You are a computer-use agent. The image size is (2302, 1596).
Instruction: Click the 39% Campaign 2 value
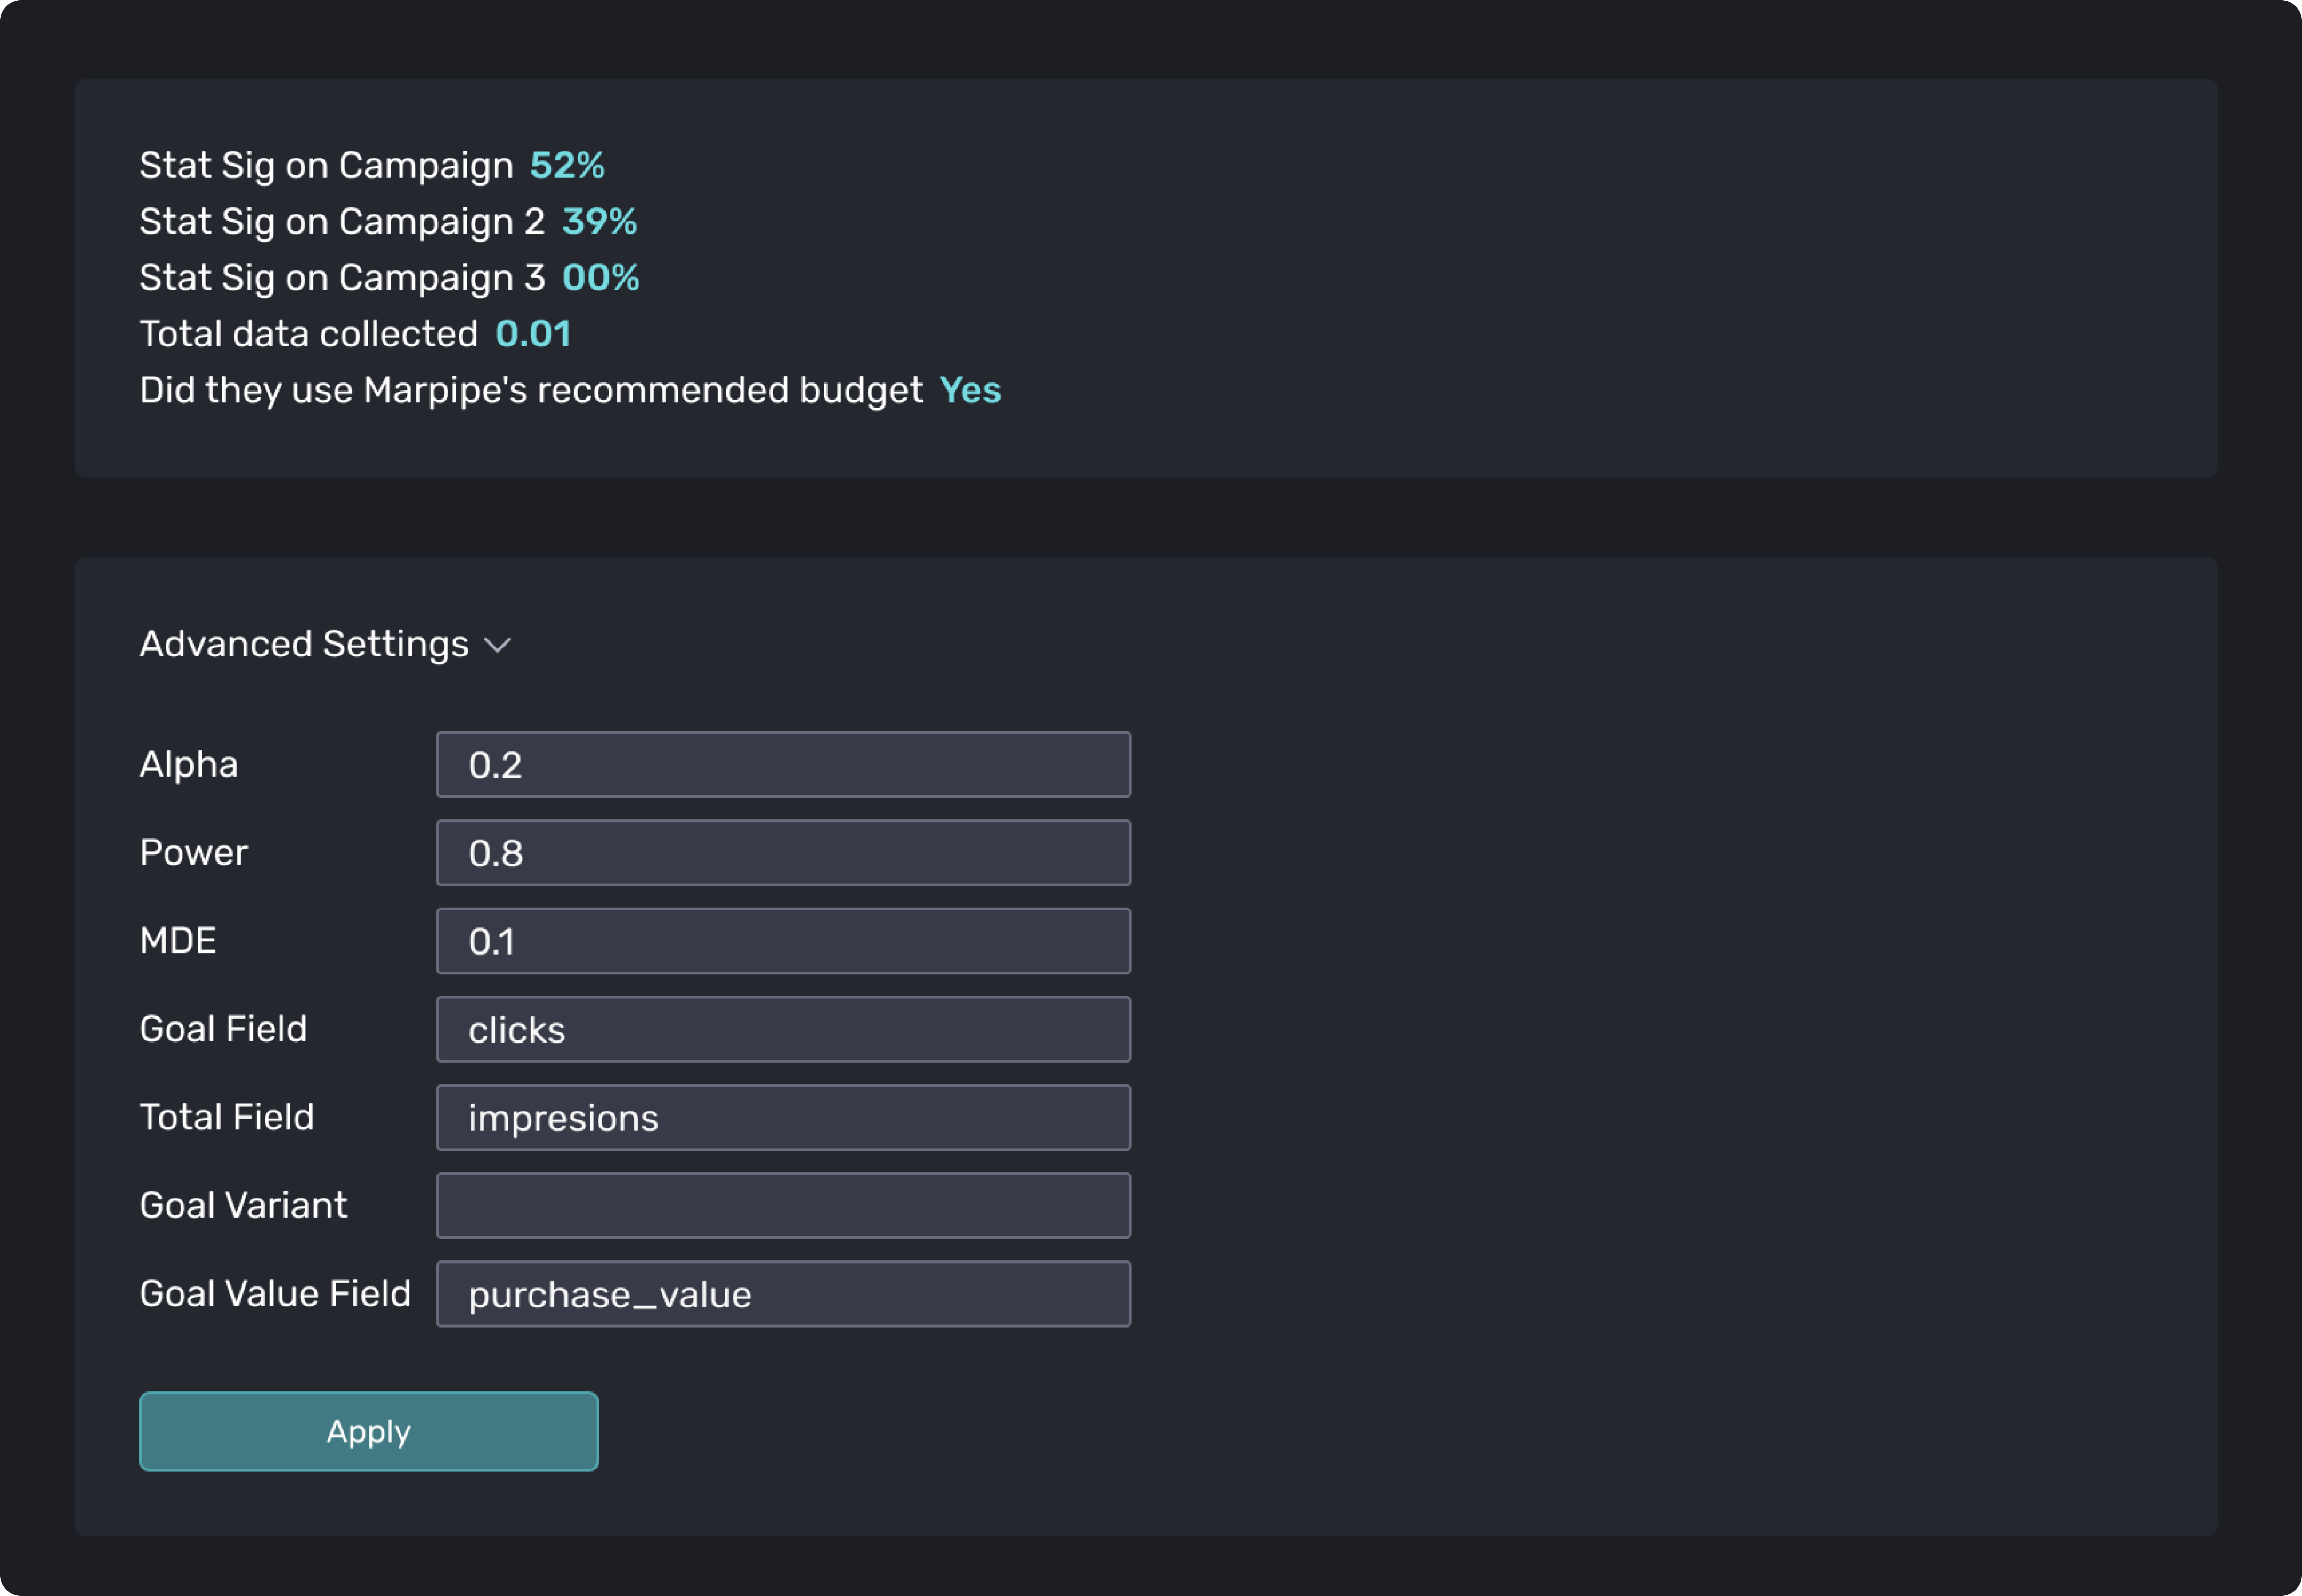pyautogui.click(x=599, y=221)
